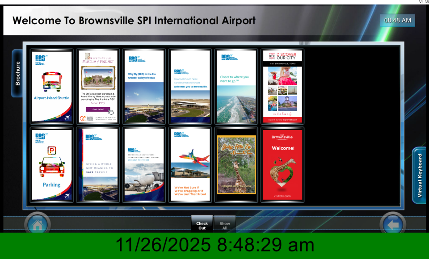The image size is (429, 259).
Task: Select the Discover Our City brochure
Action: click(x=282, y=87)
